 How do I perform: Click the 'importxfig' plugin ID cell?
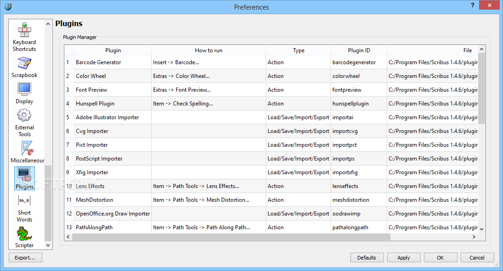pyautogui.click(x=359, y=172)
